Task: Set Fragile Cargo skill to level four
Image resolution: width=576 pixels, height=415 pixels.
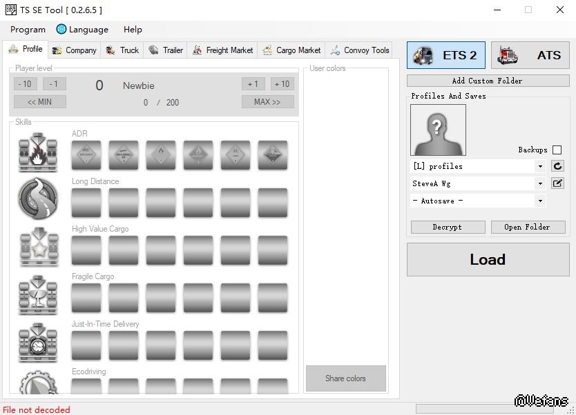Action: pyautogui.click(x=198, y=298)
